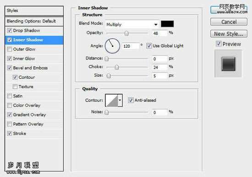Click the Opacity slider handle
The height and width of the screenshot is (177, 252).
(x=126, y=33)
